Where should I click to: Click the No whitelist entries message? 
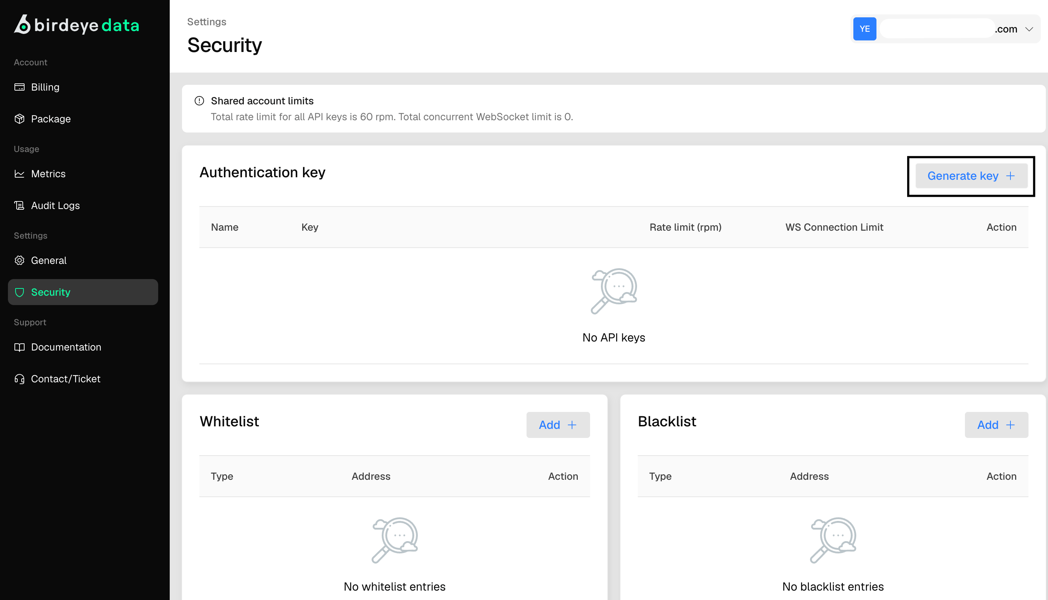pyautogui.click(x=394, y=586)
